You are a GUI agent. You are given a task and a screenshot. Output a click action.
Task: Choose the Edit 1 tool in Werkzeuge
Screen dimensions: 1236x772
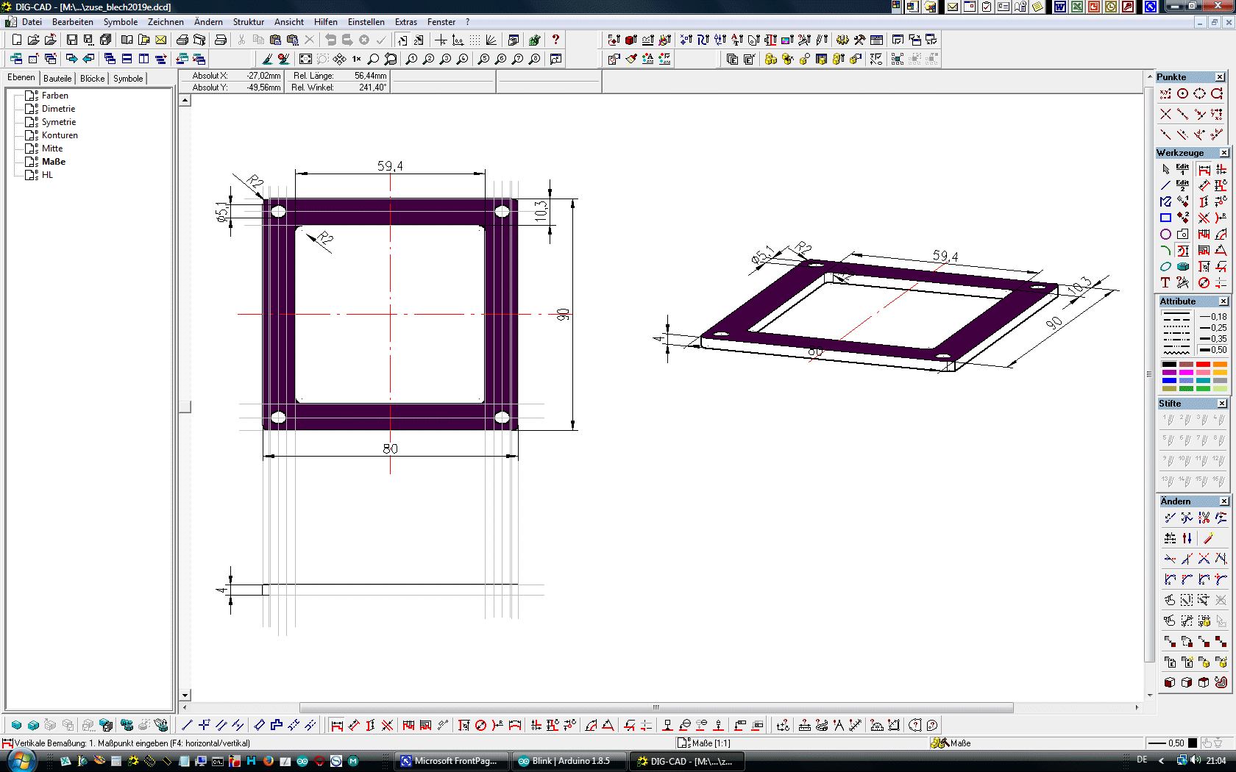pyautogui.click(x=1182, y=169)
